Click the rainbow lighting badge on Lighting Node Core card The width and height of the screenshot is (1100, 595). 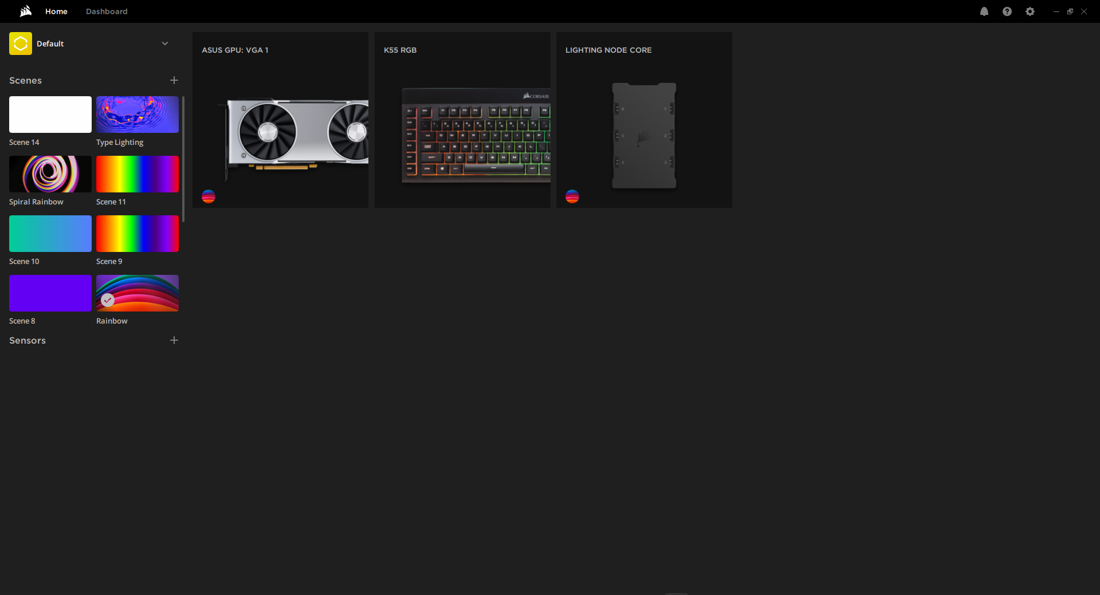pos(572,196)
